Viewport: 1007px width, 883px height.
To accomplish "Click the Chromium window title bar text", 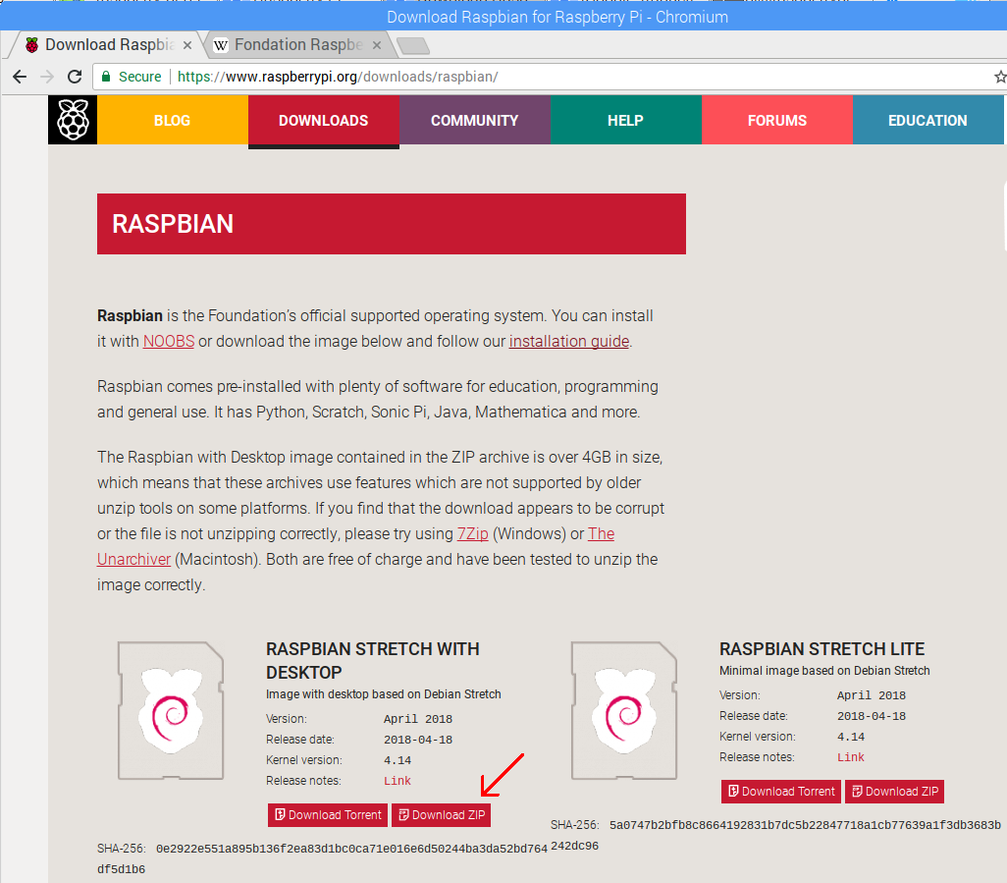I will click(556, 17).
